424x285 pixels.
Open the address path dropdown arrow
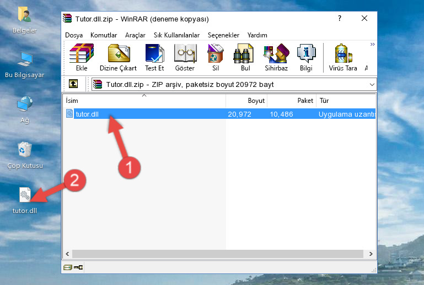click(372, 85)
